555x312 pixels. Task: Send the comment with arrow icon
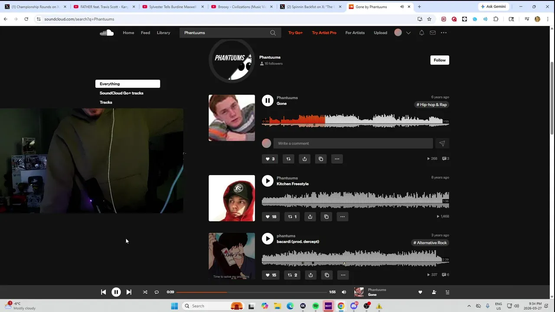click(x=442, y=143)
